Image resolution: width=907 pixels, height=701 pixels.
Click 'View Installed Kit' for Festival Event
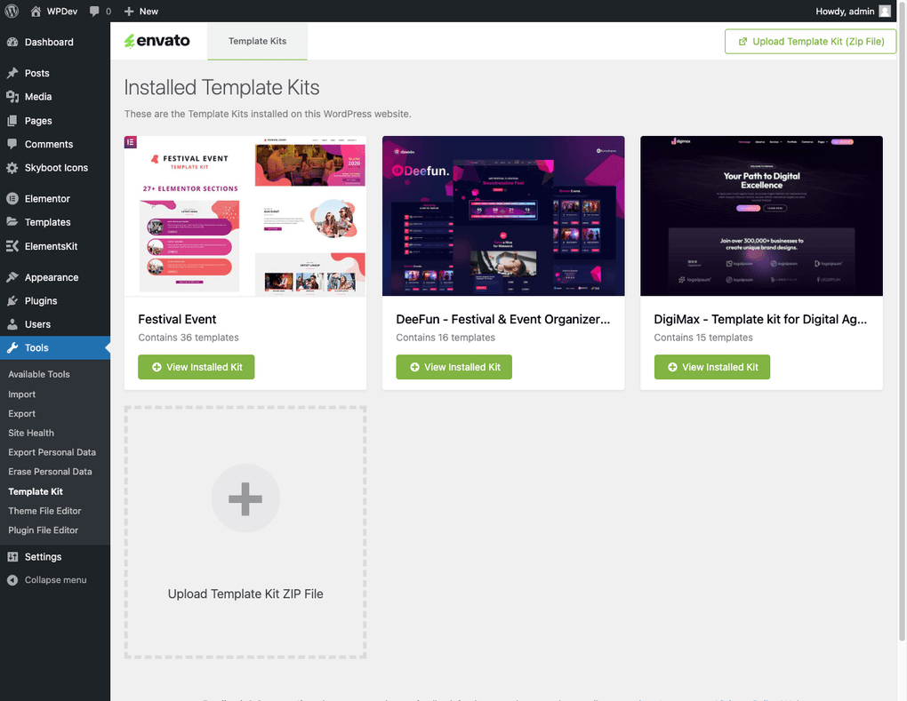196,366
